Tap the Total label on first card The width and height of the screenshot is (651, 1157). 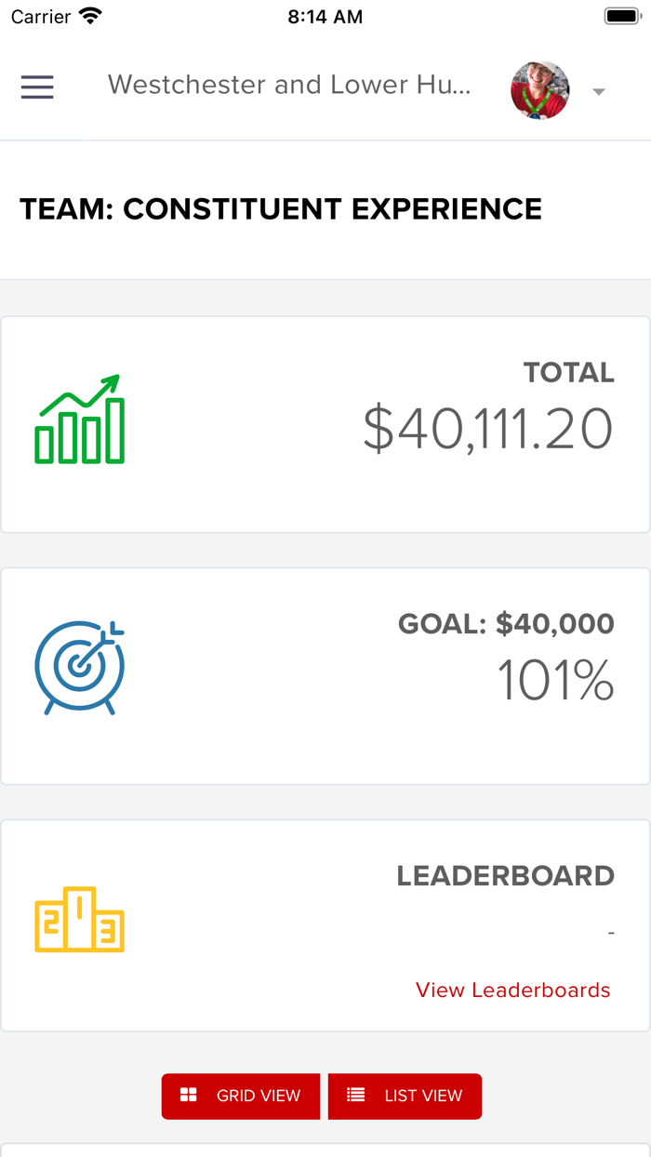[569, 373]
